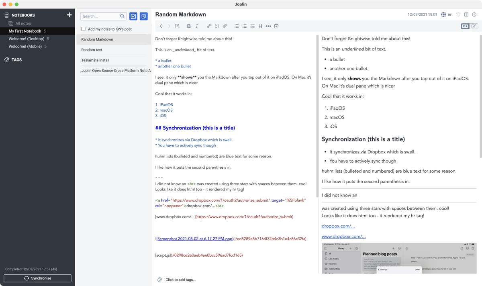Viewport: 482px width, 286px height.
Task: Set an alarm with the bell icon
Action: tap(458, 14)
